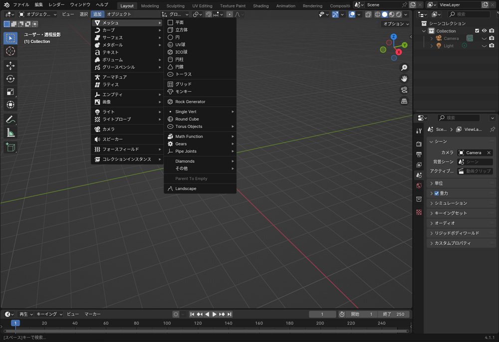Toggle the 重力 gravity checkbox
499x342 pixels.
(437, 193)
